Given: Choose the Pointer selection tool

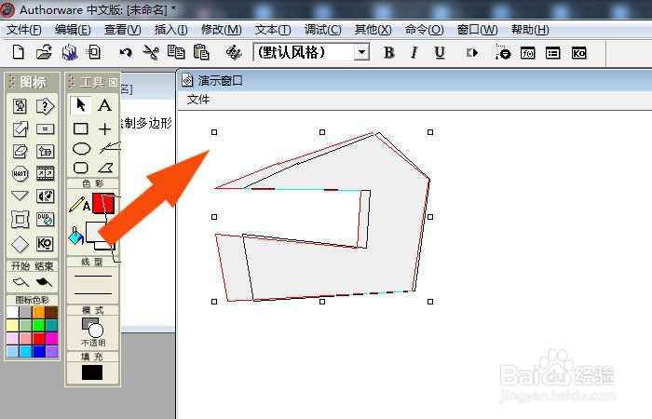Looking at the screenshot, I should point(81,104).
